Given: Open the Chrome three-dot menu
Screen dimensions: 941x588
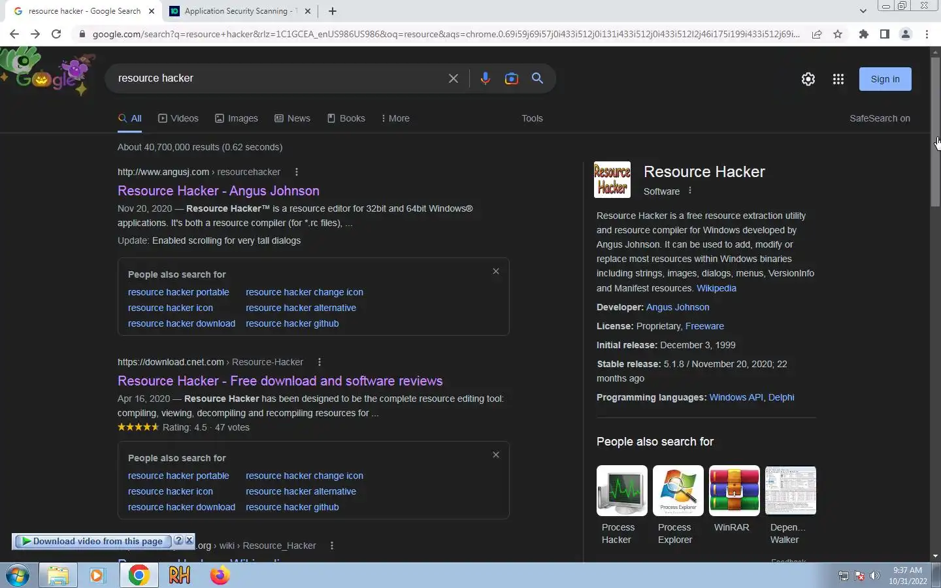Looking at the screenshot, I should coord(927,34).
